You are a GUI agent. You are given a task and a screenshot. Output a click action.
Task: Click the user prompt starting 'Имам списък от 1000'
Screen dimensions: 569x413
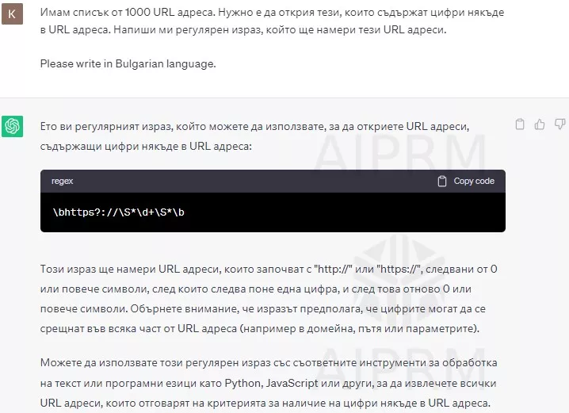coord(272,21)
